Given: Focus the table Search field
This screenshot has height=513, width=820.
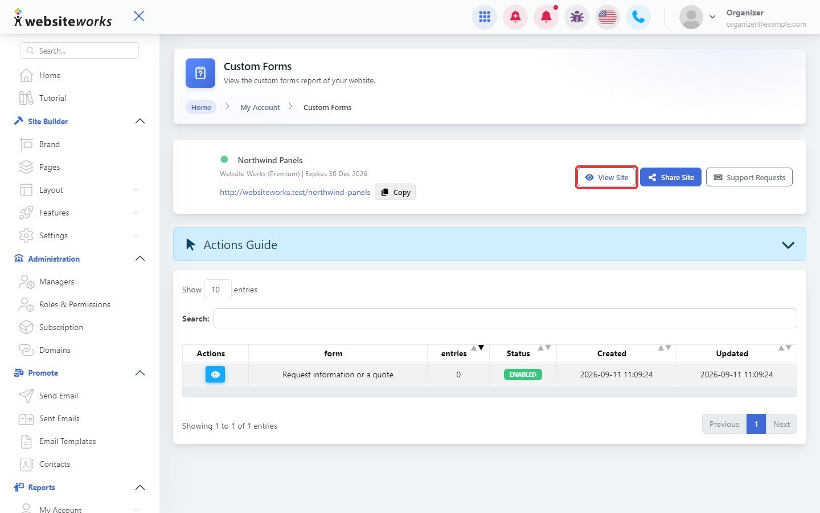Looking at the screenshot, I should pyautogui.click(x=505, y=319).
